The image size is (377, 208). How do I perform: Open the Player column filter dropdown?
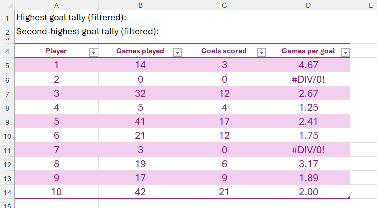pos(93,52)
